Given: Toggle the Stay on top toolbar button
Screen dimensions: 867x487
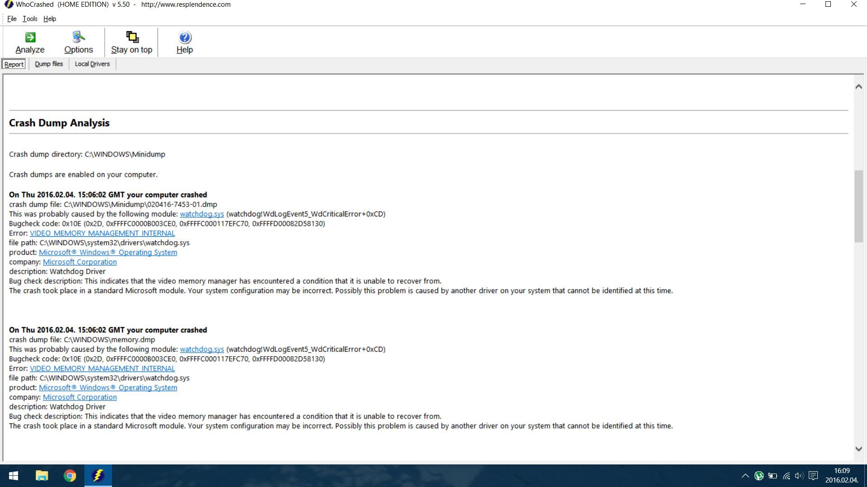Looking at the screenshot, I should (131, 42).
